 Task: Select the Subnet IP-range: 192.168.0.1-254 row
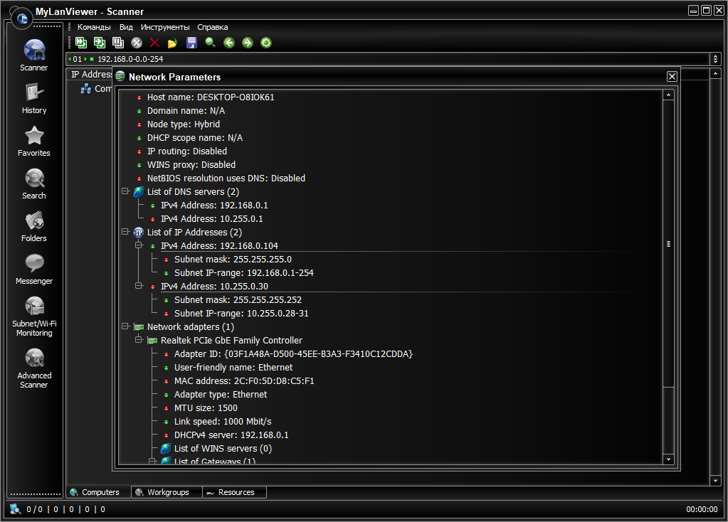244,273
